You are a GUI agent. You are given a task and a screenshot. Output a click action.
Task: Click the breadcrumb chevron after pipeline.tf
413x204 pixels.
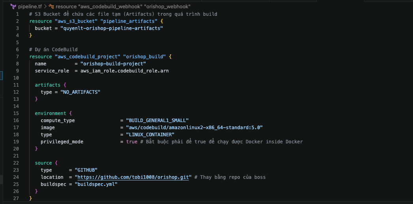point(45,7)
